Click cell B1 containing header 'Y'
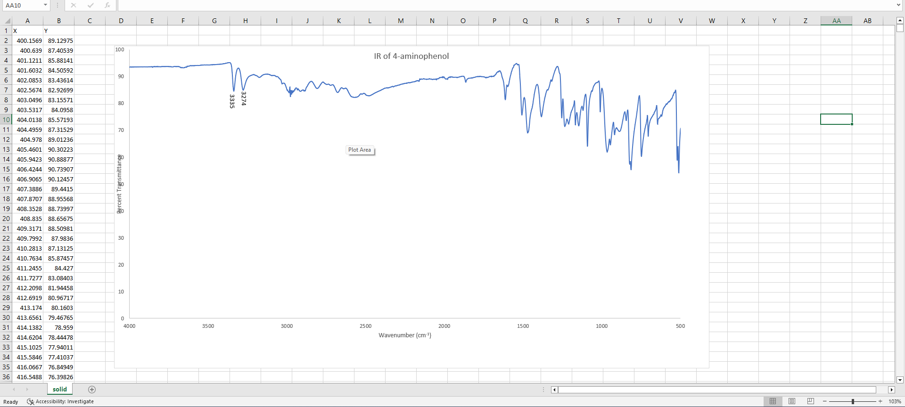Screen dimensions: 905x407 click(x=58, y=31)
